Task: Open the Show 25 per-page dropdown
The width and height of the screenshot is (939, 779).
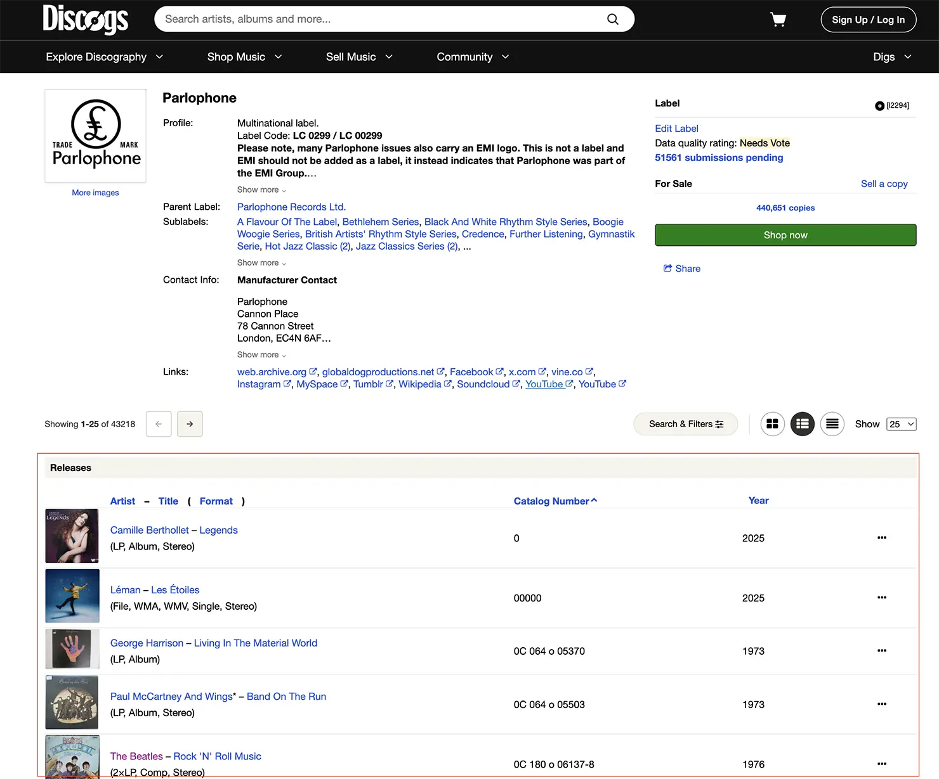Action: 901,424
